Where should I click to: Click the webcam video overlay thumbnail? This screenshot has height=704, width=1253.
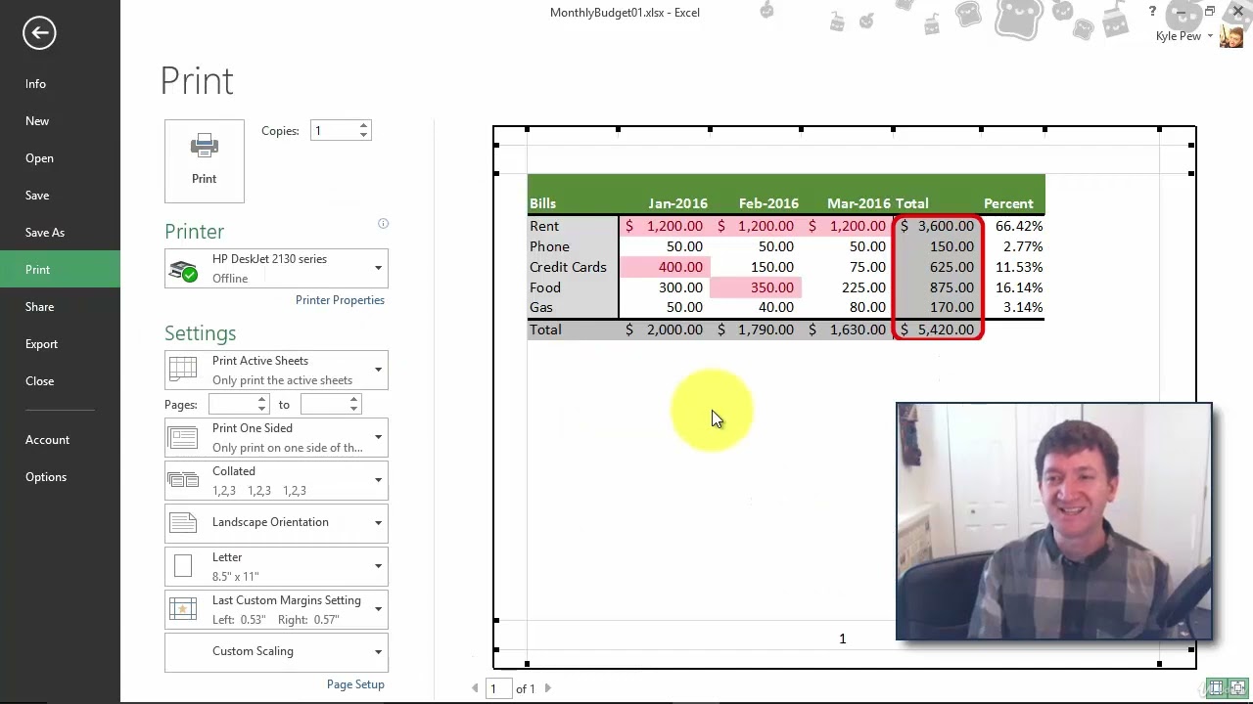pos(1054,522)
